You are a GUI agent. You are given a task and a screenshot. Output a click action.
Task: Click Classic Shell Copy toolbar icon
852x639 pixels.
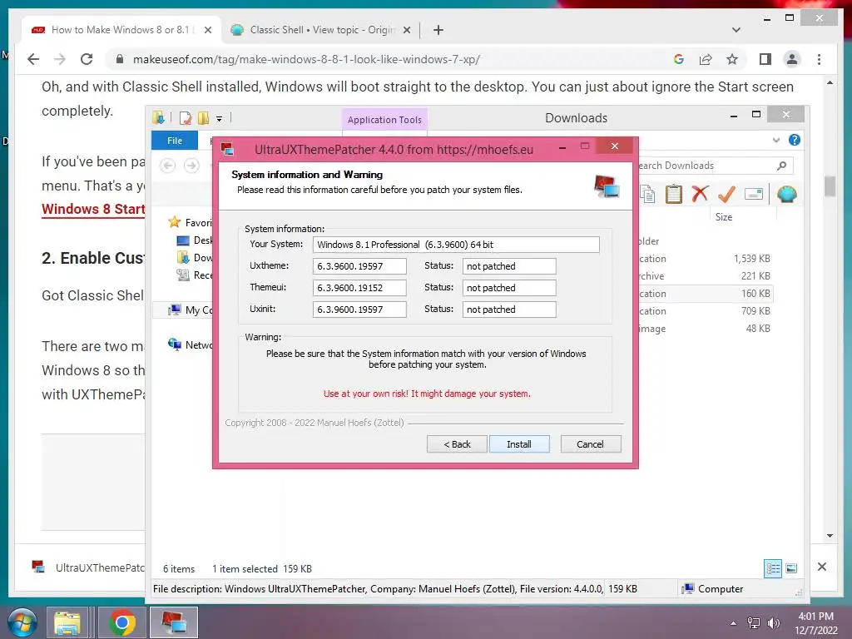click(x=647, y=194)
